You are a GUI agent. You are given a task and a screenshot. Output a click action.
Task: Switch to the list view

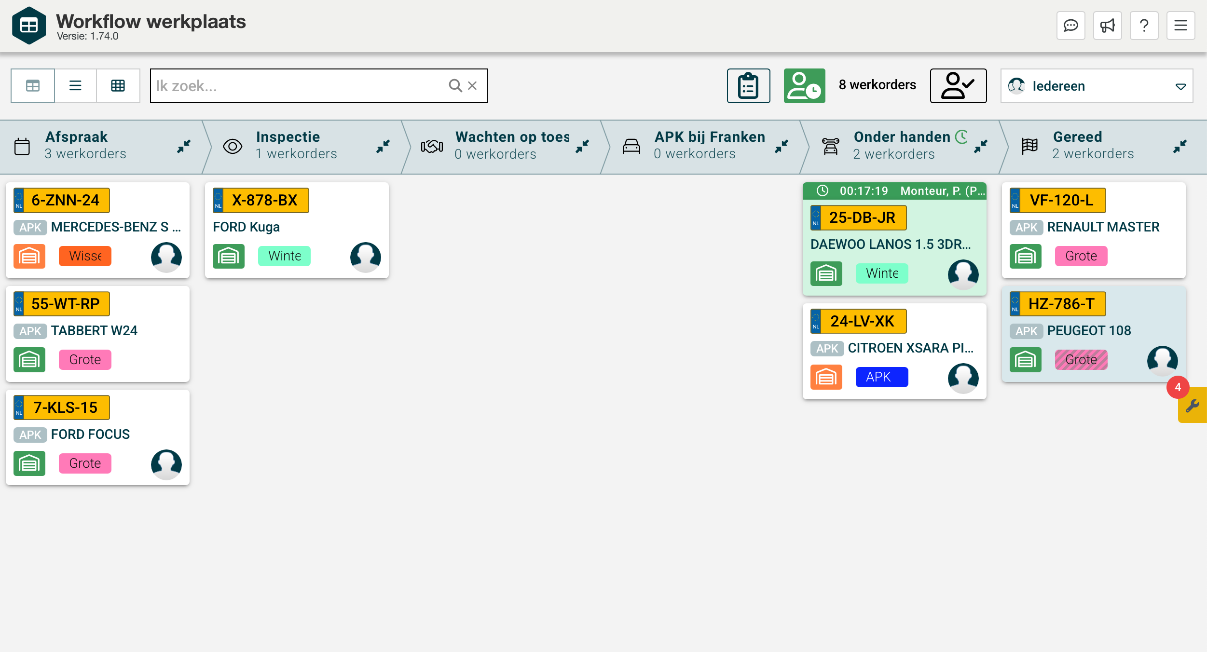(75, 86)
